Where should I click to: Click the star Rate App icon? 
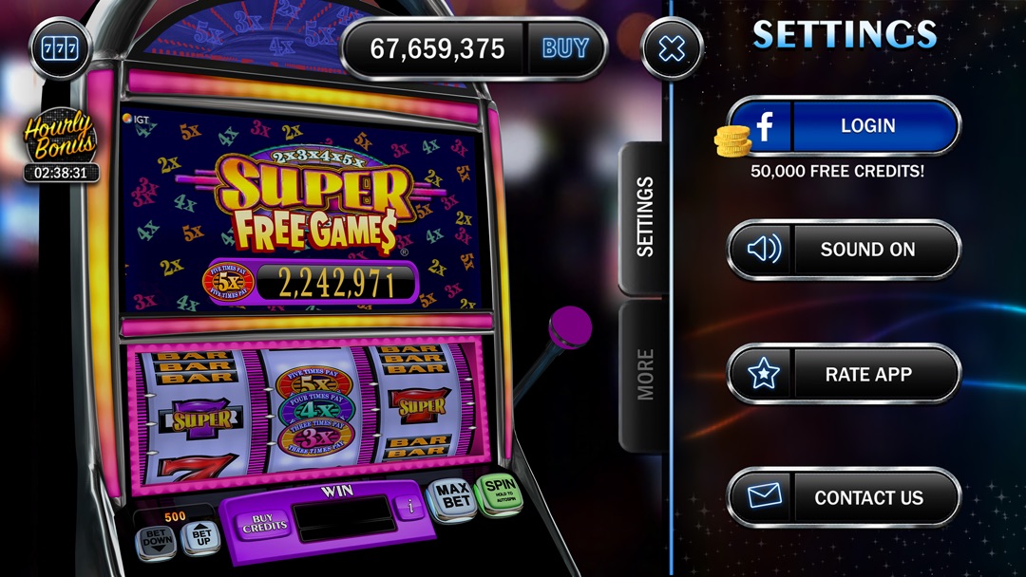[x=763, y=374]
